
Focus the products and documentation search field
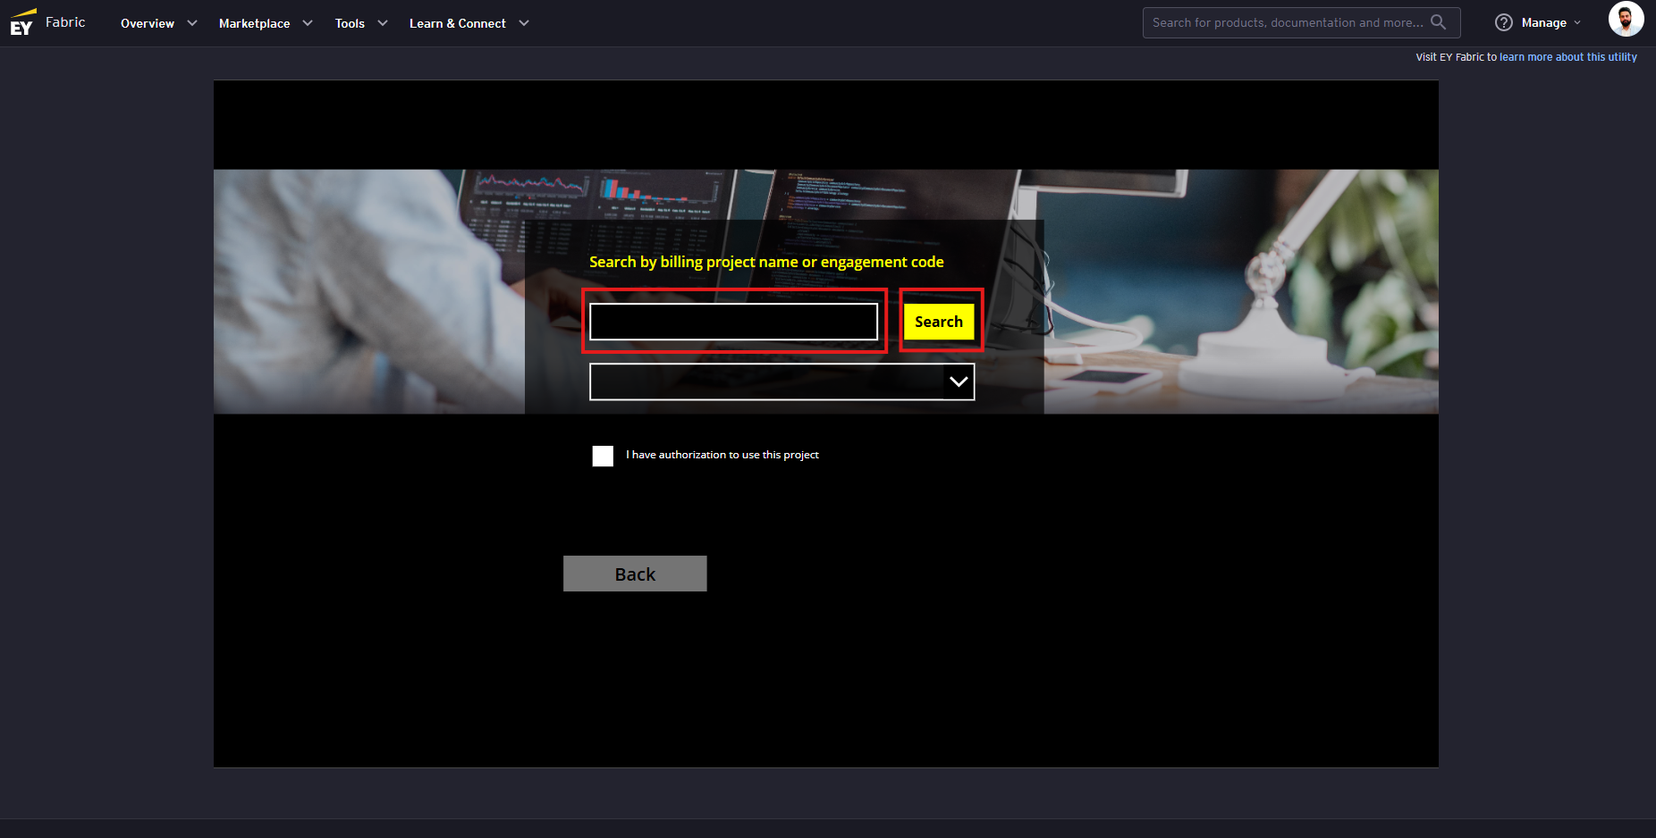[1286, 22]
